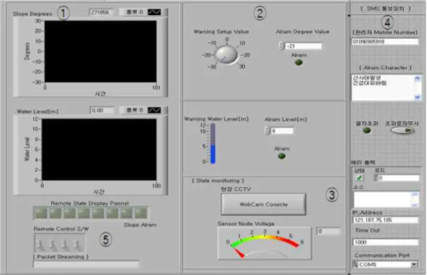Click the Alram Character scroll-down arrow
Viewport: 427px width, 275px height.
(417, 97)
